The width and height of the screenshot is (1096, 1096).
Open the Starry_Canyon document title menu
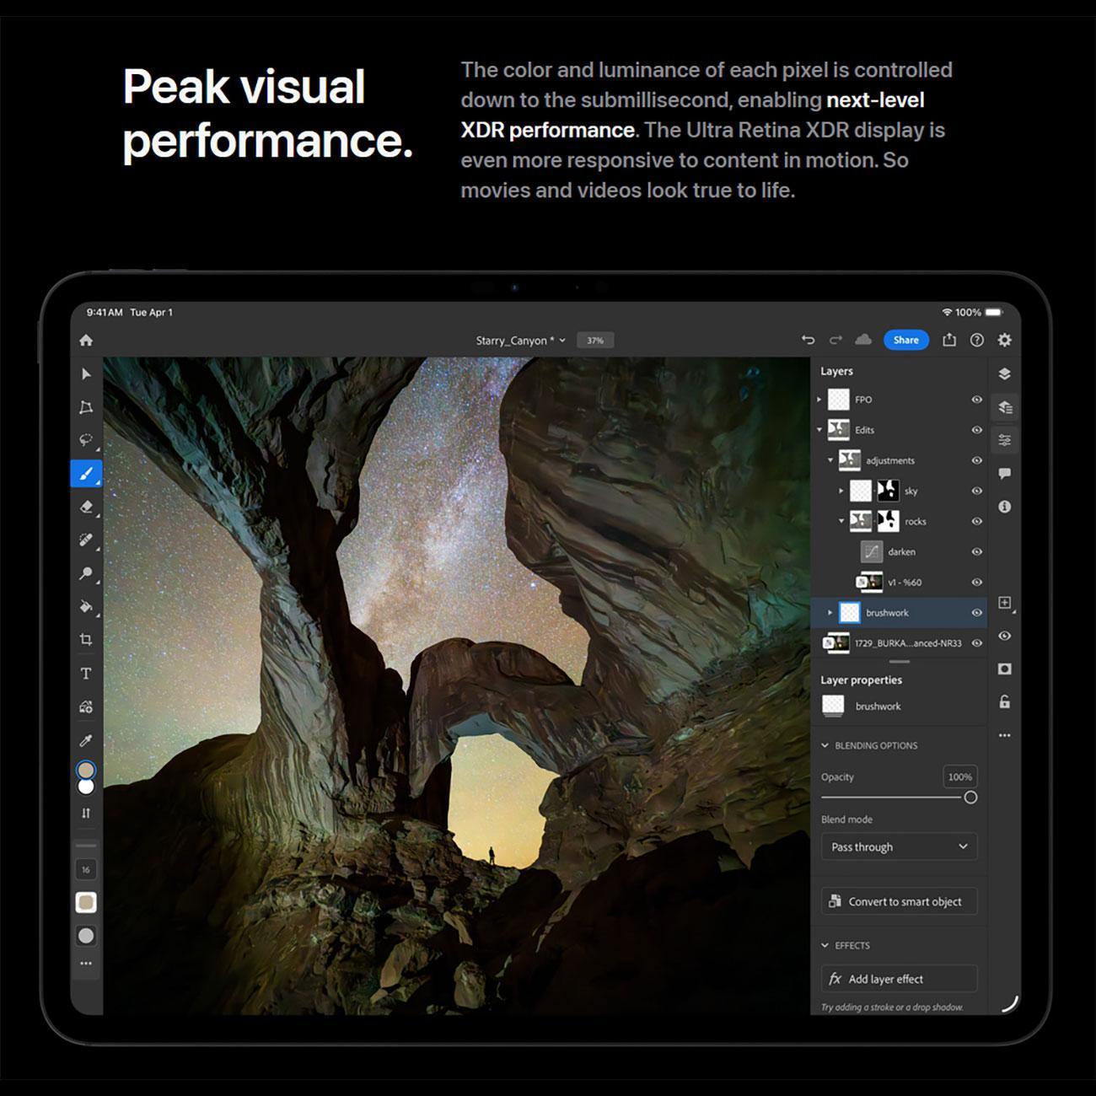[519, 341]
